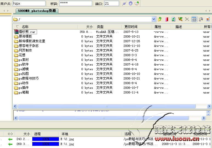Open the 花想 folder
This screenshot has width=212, height=148.
tap(20, 55)
